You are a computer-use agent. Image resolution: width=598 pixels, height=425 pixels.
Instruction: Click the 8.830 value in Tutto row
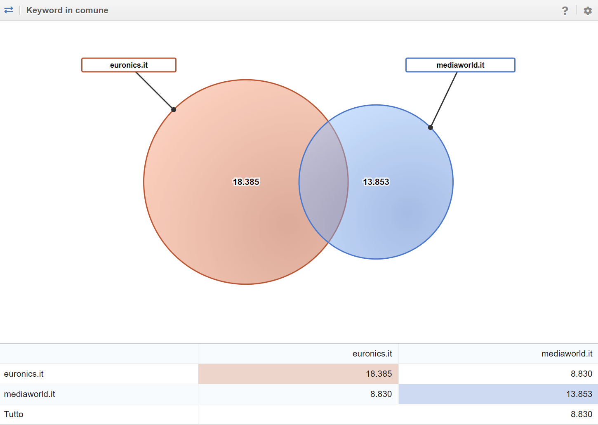tap(581, 414)
